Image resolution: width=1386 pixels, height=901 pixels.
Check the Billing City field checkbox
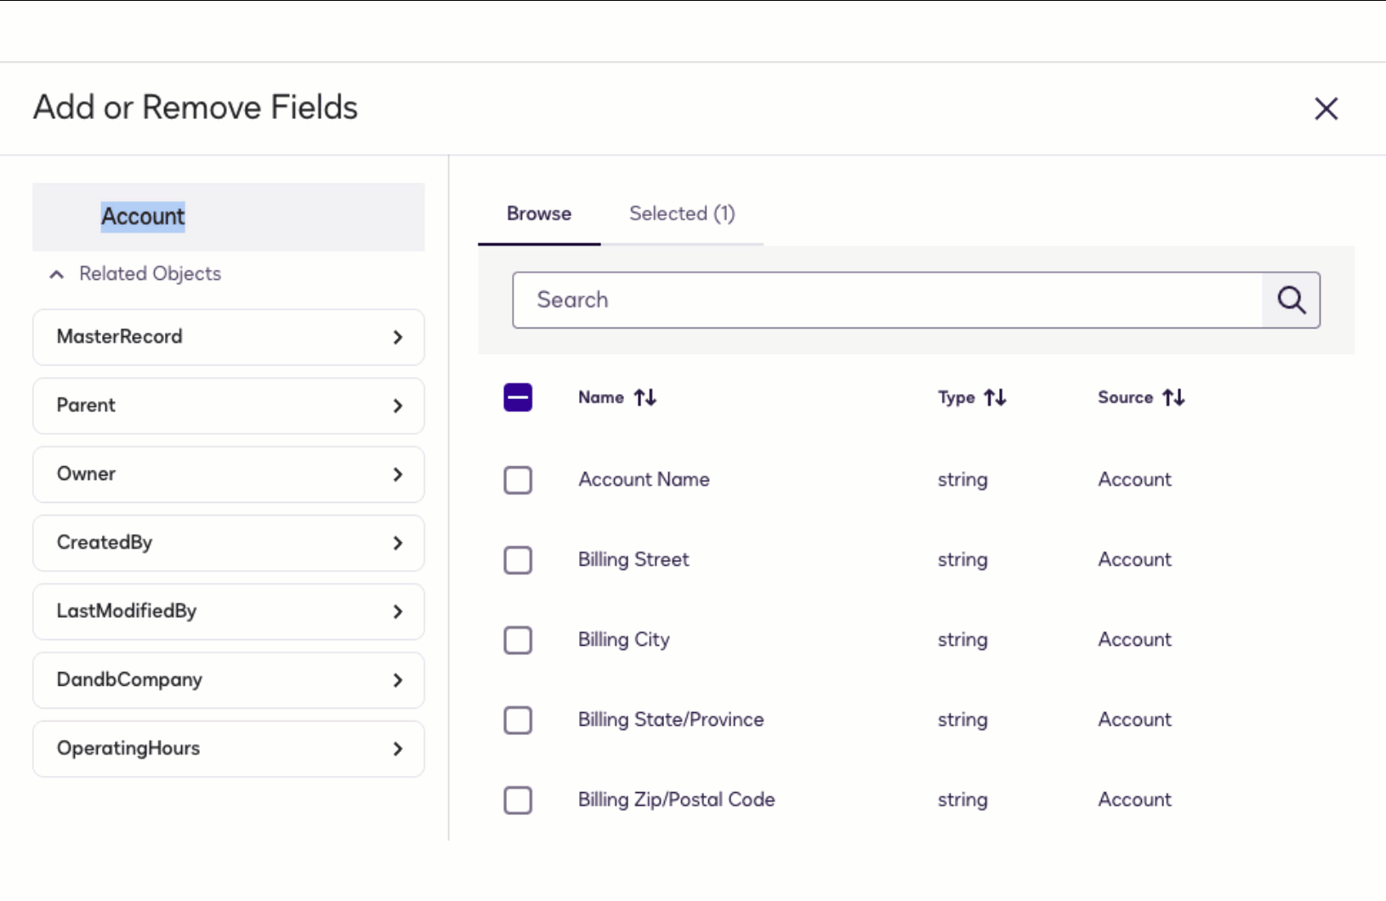tap(518, 640)
